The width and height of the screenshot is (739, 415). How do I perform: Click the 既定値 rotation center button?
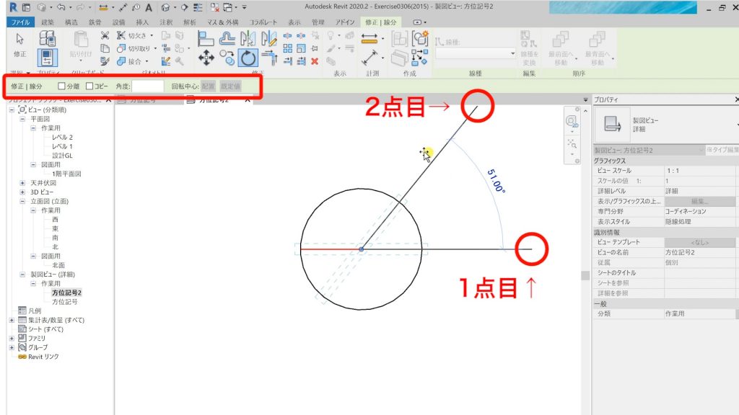232,86
